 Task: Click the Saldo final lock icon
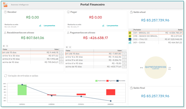point(131,88)
